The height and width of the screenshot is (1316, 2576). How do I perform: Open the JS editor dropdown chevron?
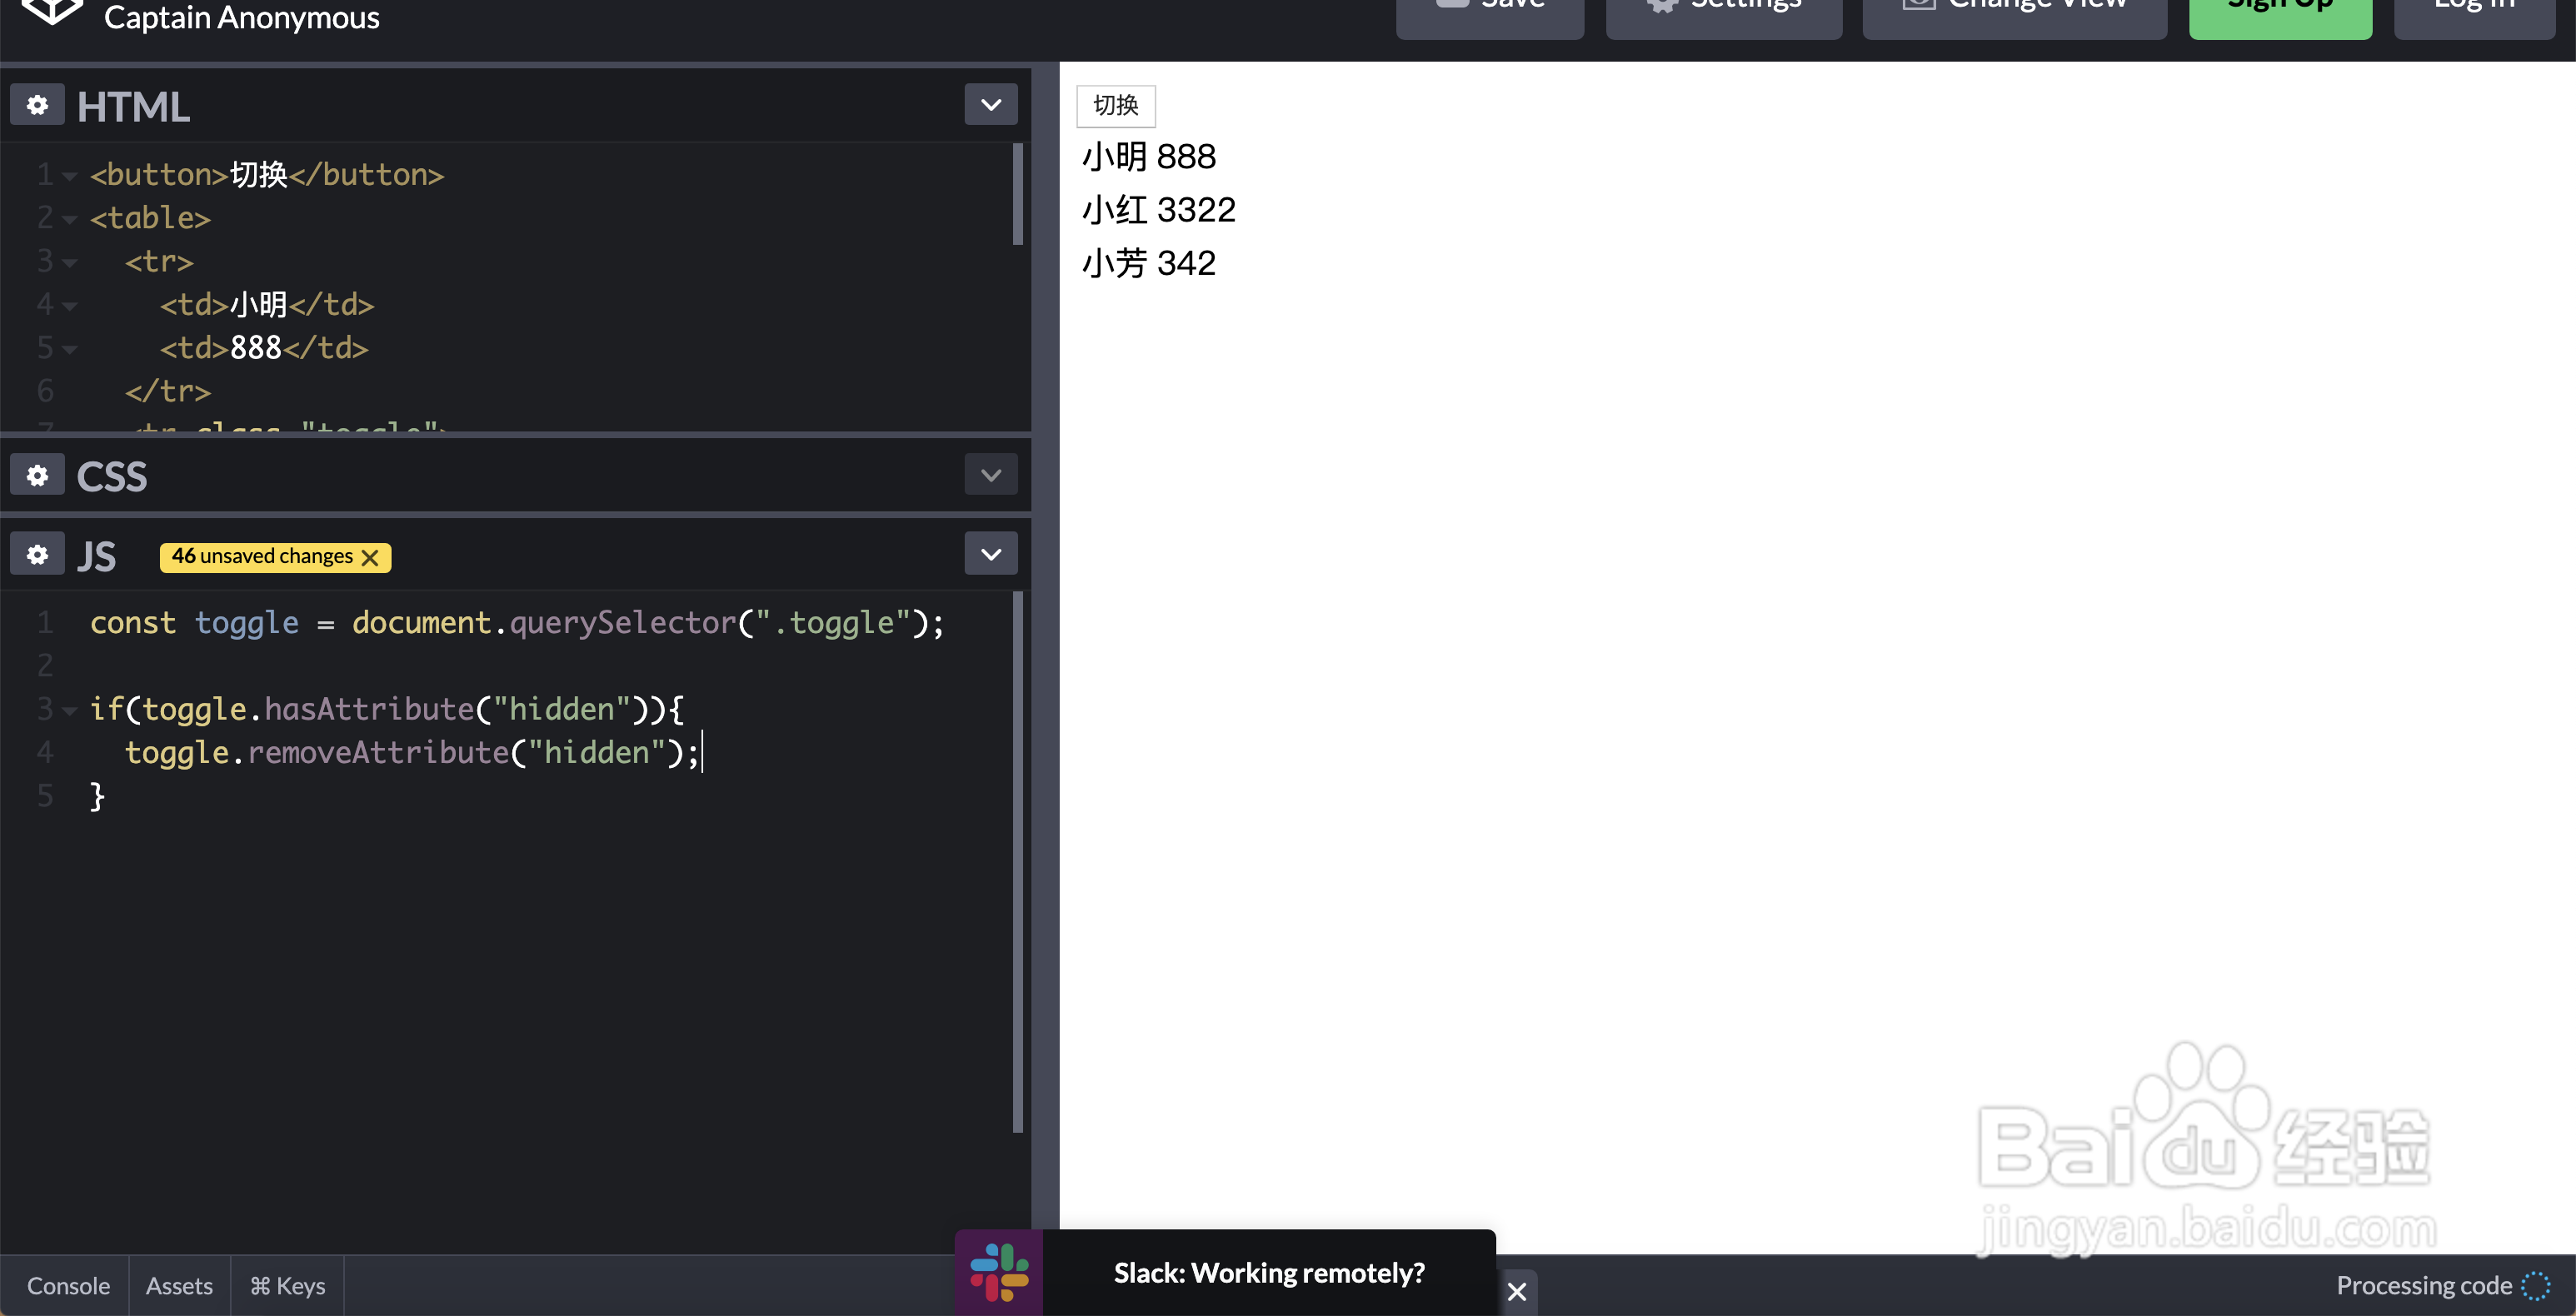coord(990,554)
